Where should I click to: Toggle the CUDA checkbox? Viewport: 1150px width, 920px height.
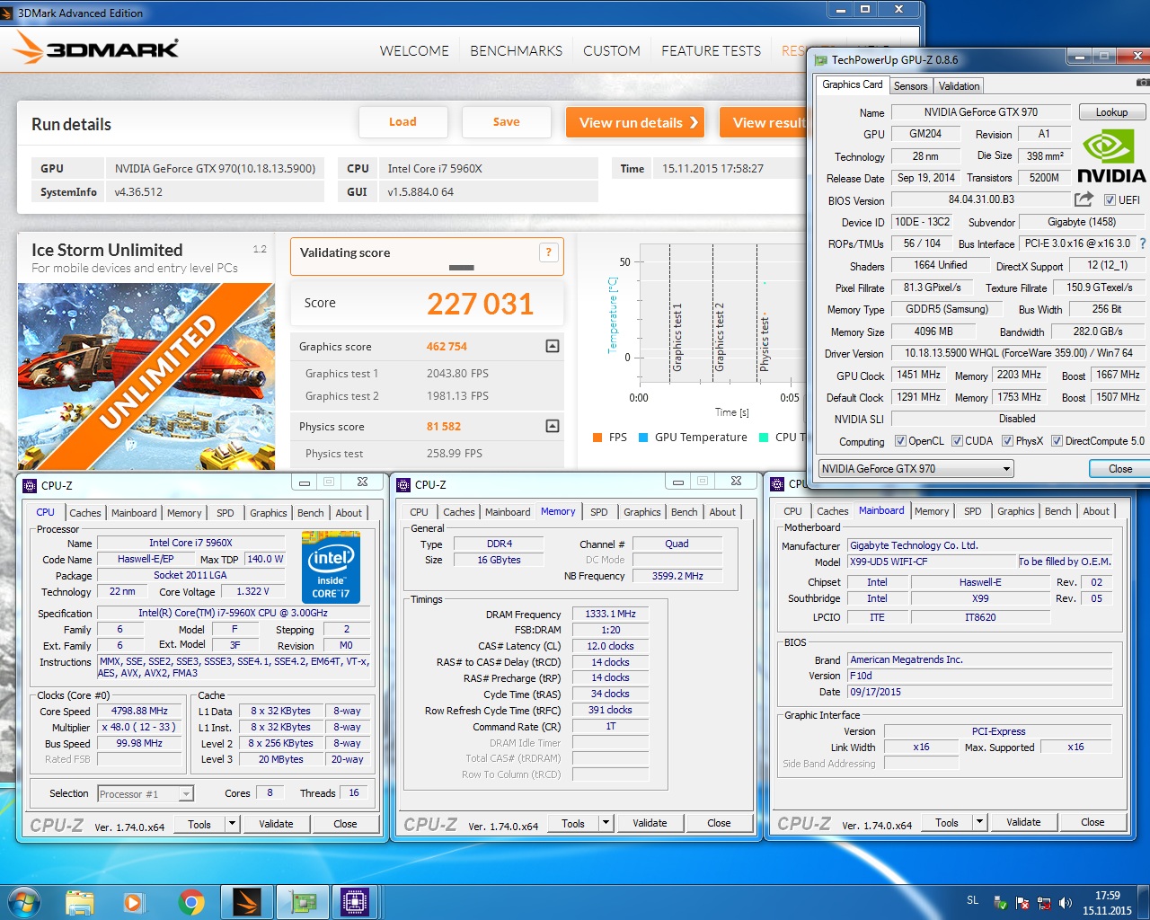click(x=957, y=441)
